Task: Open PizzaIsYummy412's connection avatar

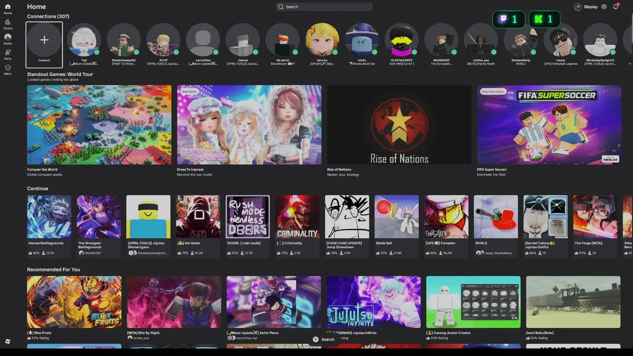Action: click(124, 40)
